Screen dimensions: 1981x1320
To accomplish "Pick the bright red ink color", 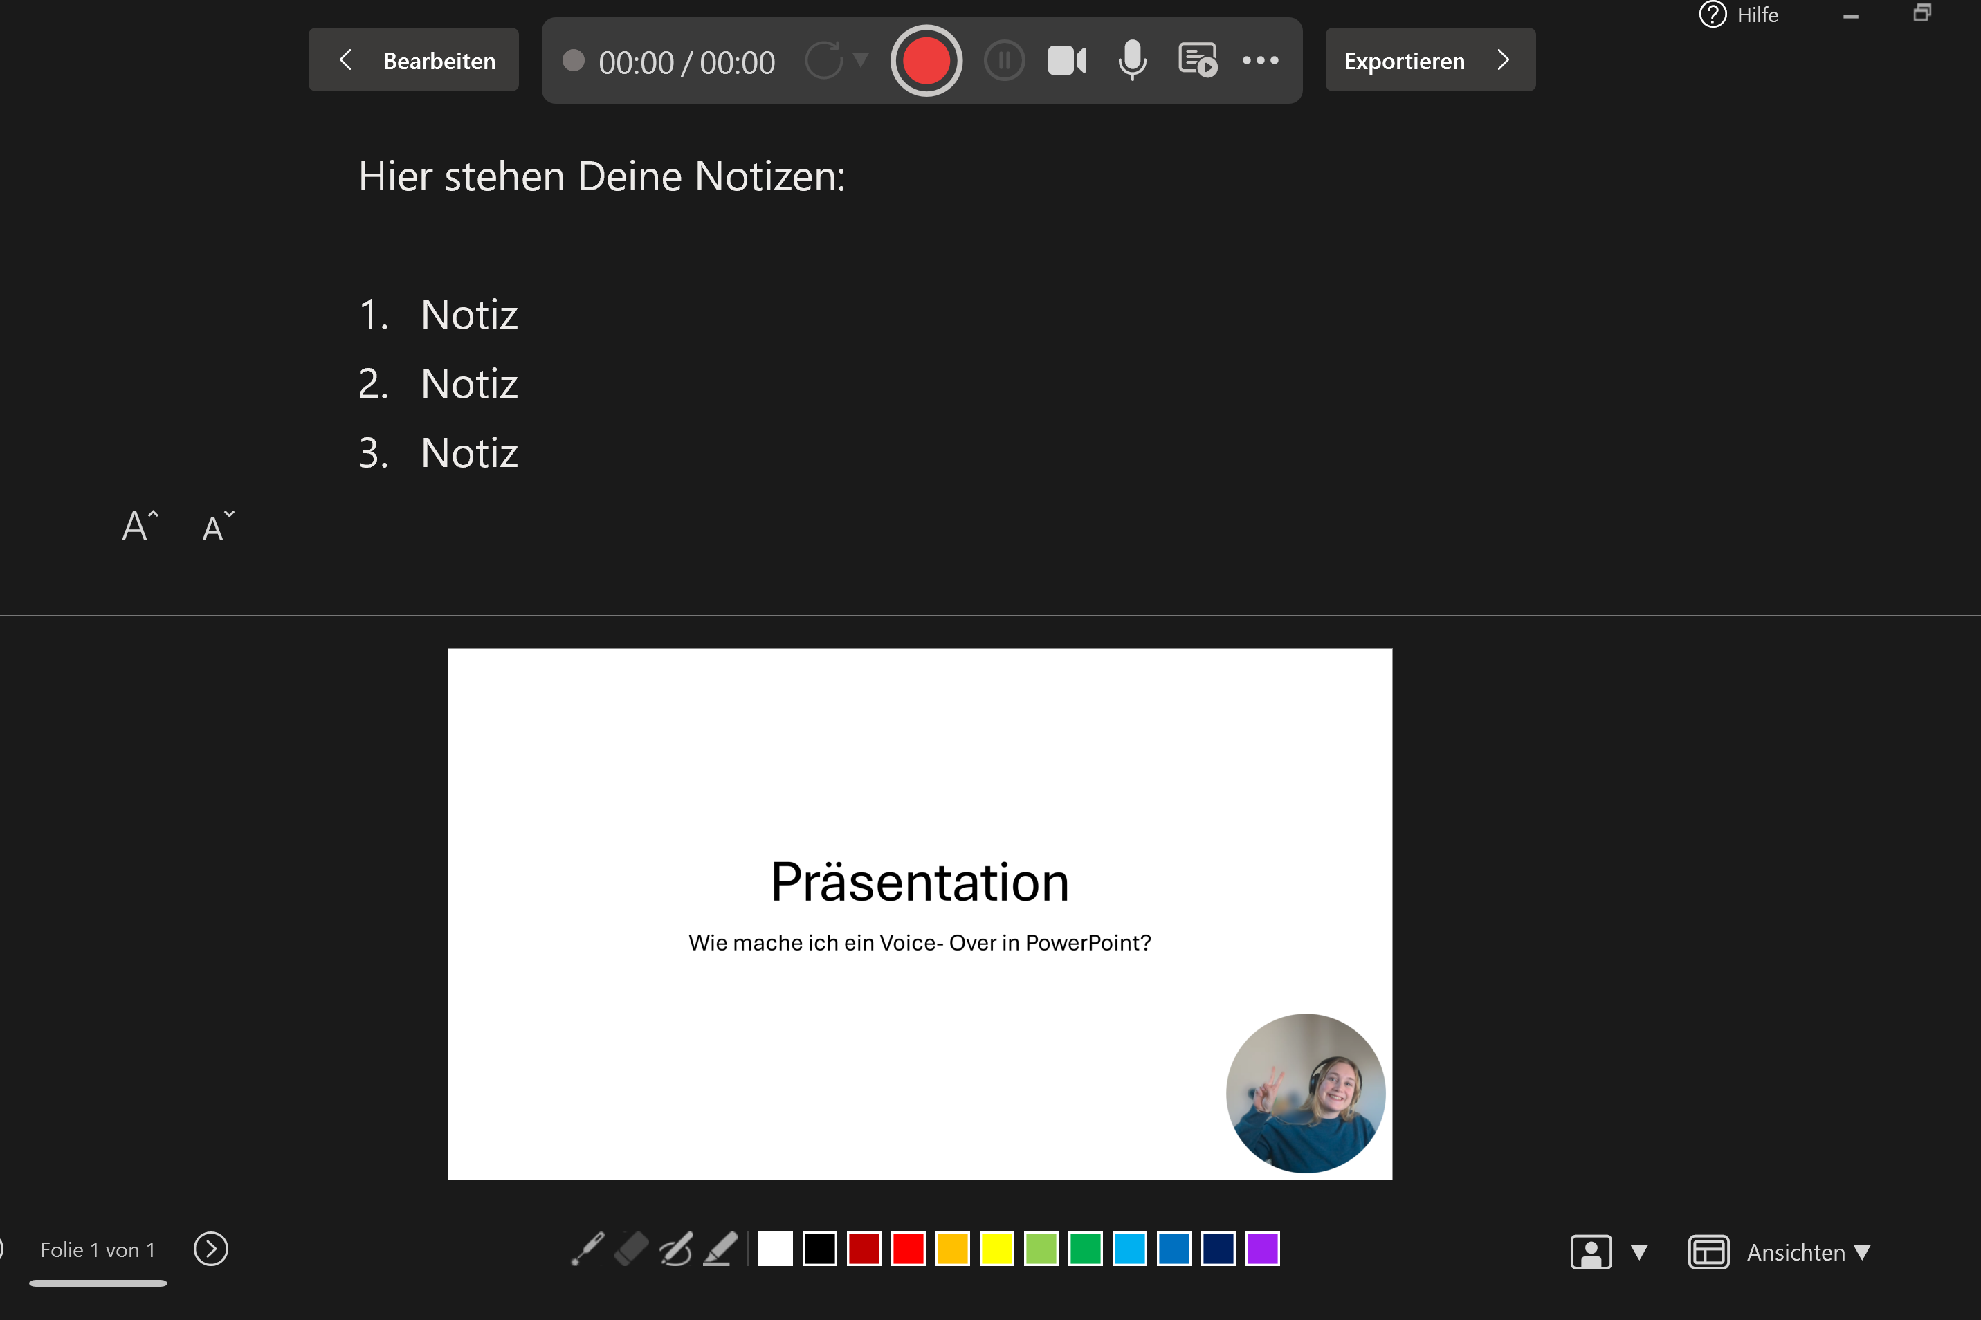I will pos(909,1249).
